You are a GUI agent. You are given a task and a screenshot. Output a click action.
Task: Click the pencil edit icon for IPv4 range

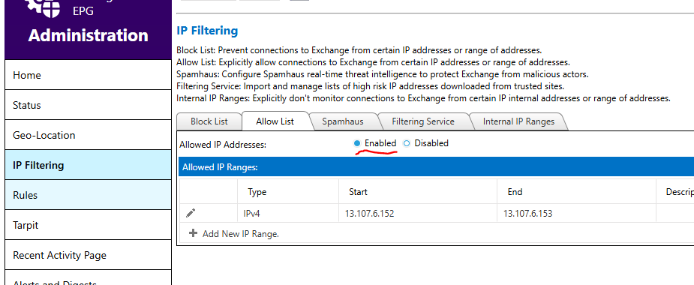tap(191, 213)
